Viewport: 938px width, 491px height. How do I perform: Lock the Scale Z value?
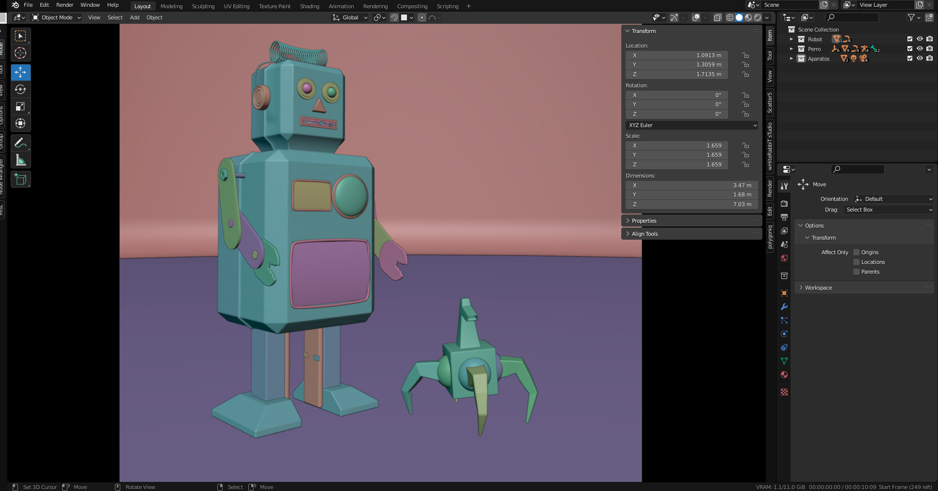[x=745, y=164]
